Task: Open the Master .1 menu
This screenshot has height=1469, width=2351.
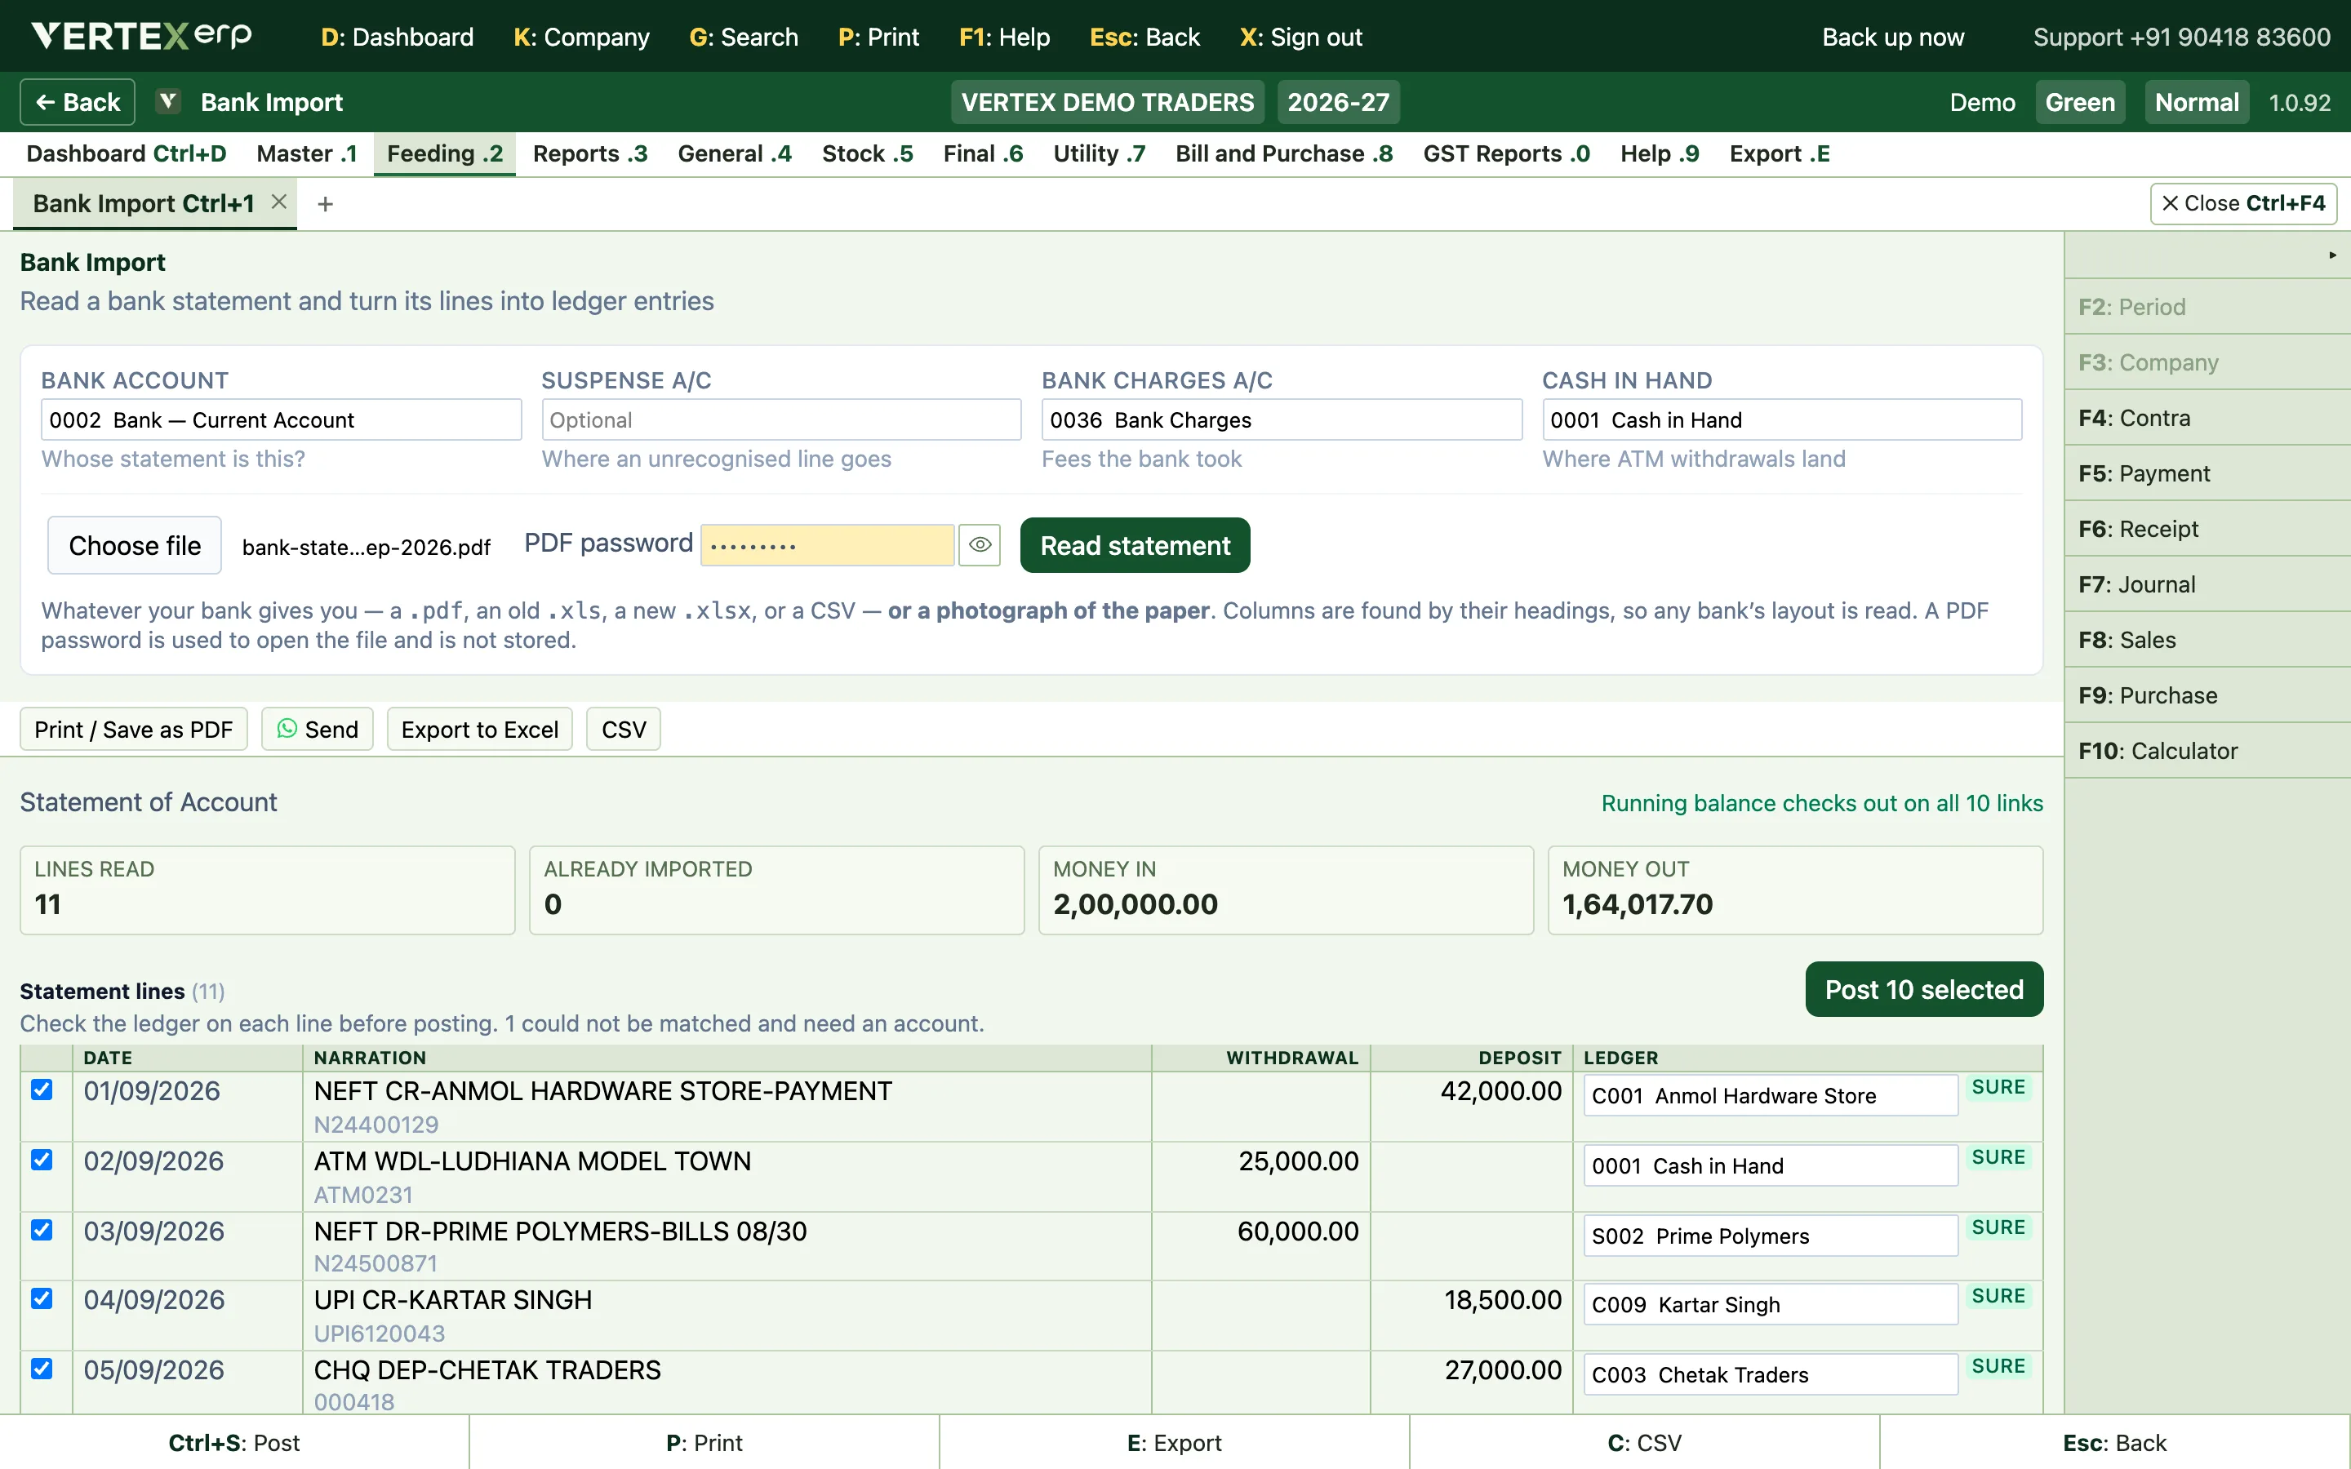Action: point(307,153)
